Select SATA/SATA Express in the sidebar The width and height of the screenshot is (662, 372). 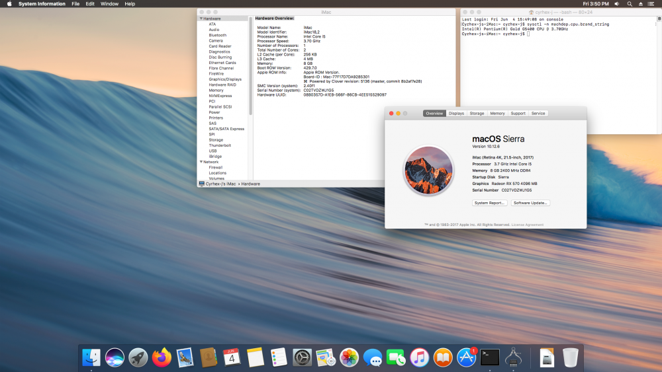[226, 129]
